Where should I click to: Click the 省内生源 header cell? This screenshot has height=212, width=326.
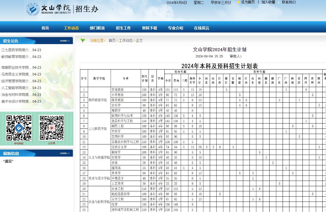181,72
